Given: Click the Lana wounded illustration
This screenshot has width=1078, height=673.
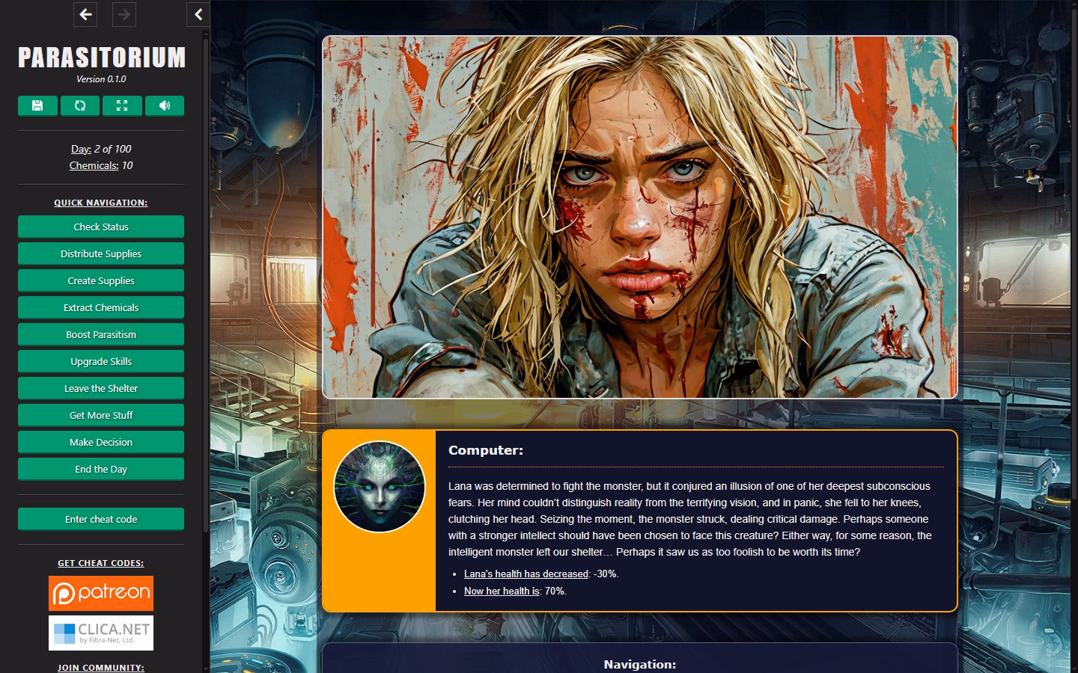Looking at the screenshot, I should pyautogui.click(x=640, y=217).
